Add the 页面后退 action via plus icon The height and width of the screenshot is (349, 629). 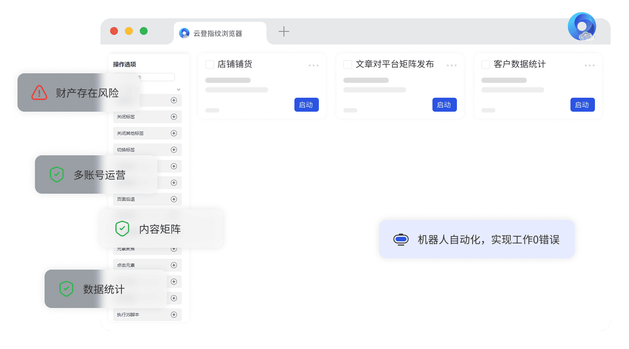coord(173,199)
